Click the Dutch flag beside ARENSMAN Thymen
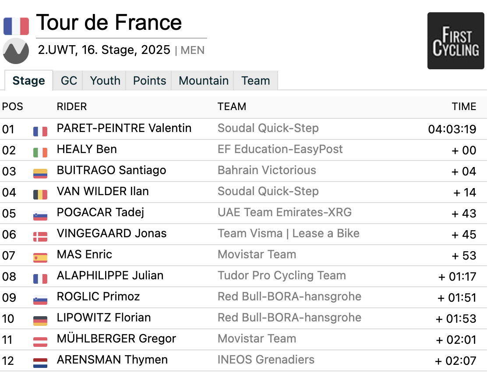 point(40,363)
